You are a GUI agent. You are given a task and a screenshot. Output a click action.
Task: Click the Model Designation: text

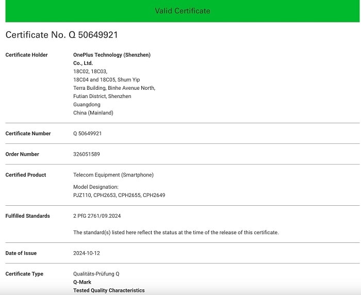(x=96, y=187)
